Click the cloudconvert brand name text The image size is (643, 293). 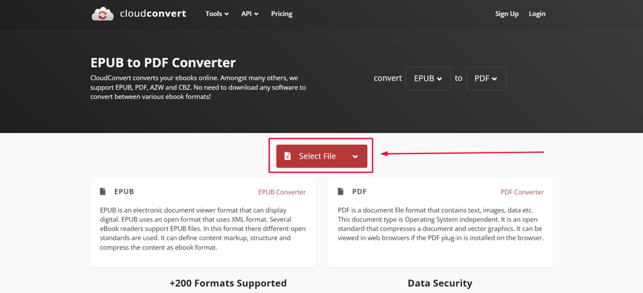153,14
